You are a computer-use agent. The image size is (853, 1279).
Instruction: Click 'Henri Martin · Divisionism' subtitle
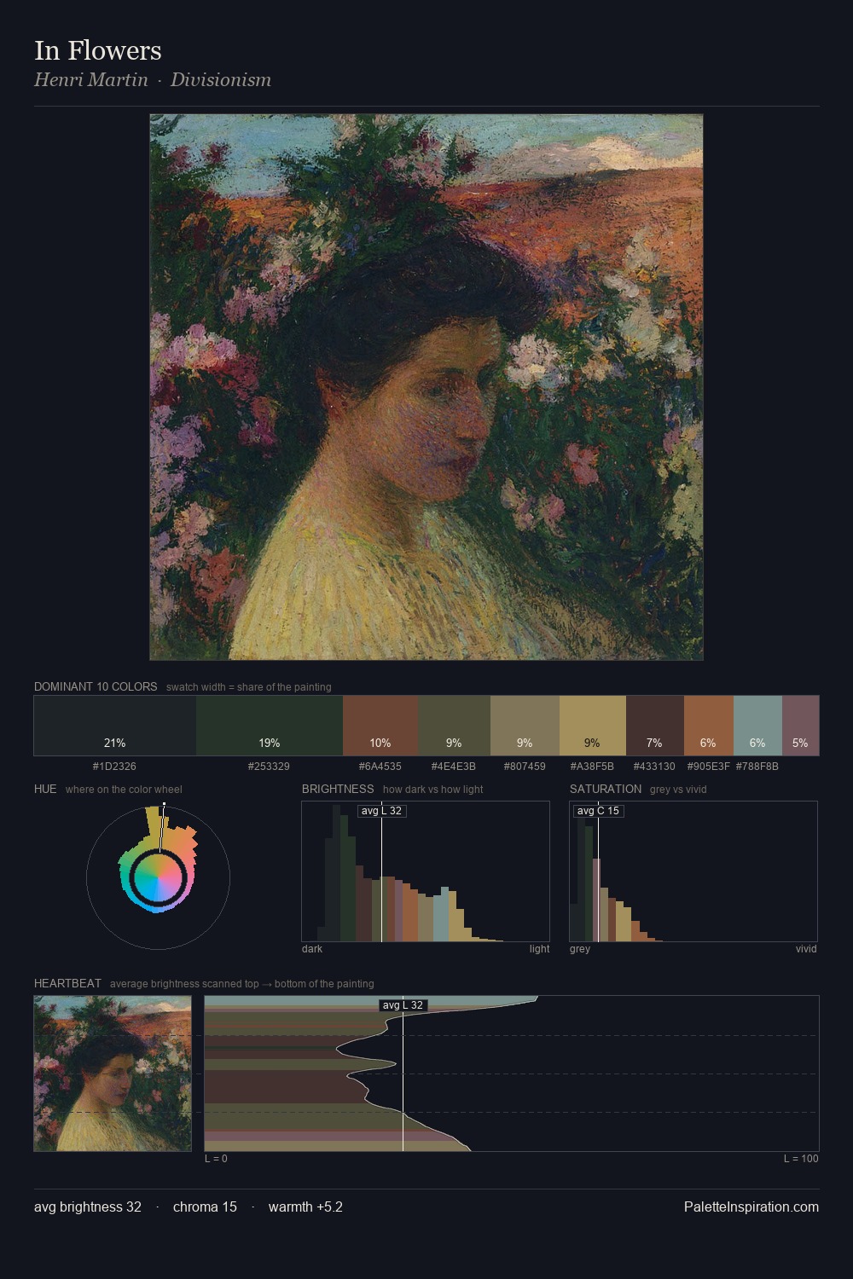click(153, 80)
